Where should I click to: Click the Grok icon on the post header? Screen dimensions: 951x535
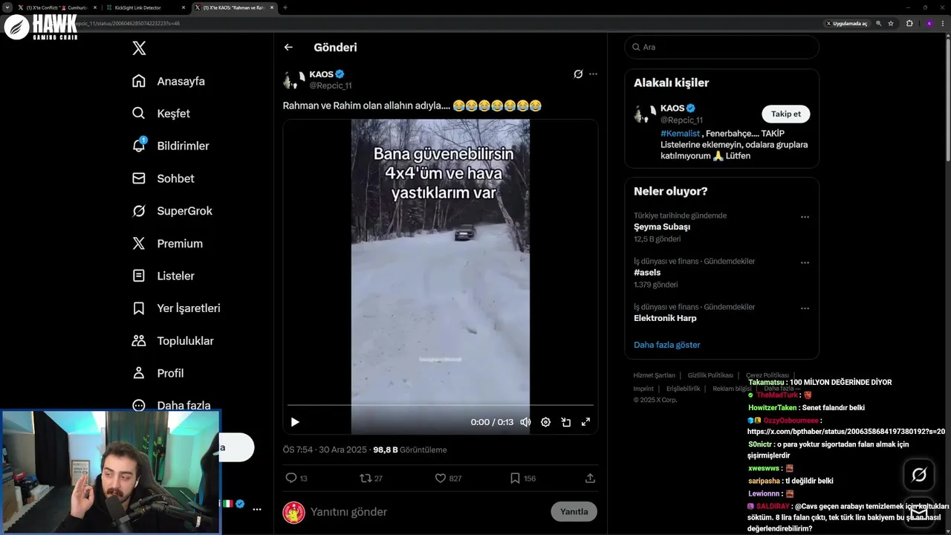point(578,74)
